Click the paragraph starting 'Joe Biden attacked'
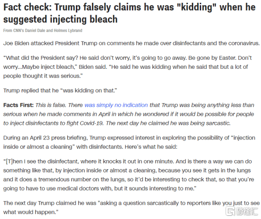Screen dimensions: 261x219 131,43
